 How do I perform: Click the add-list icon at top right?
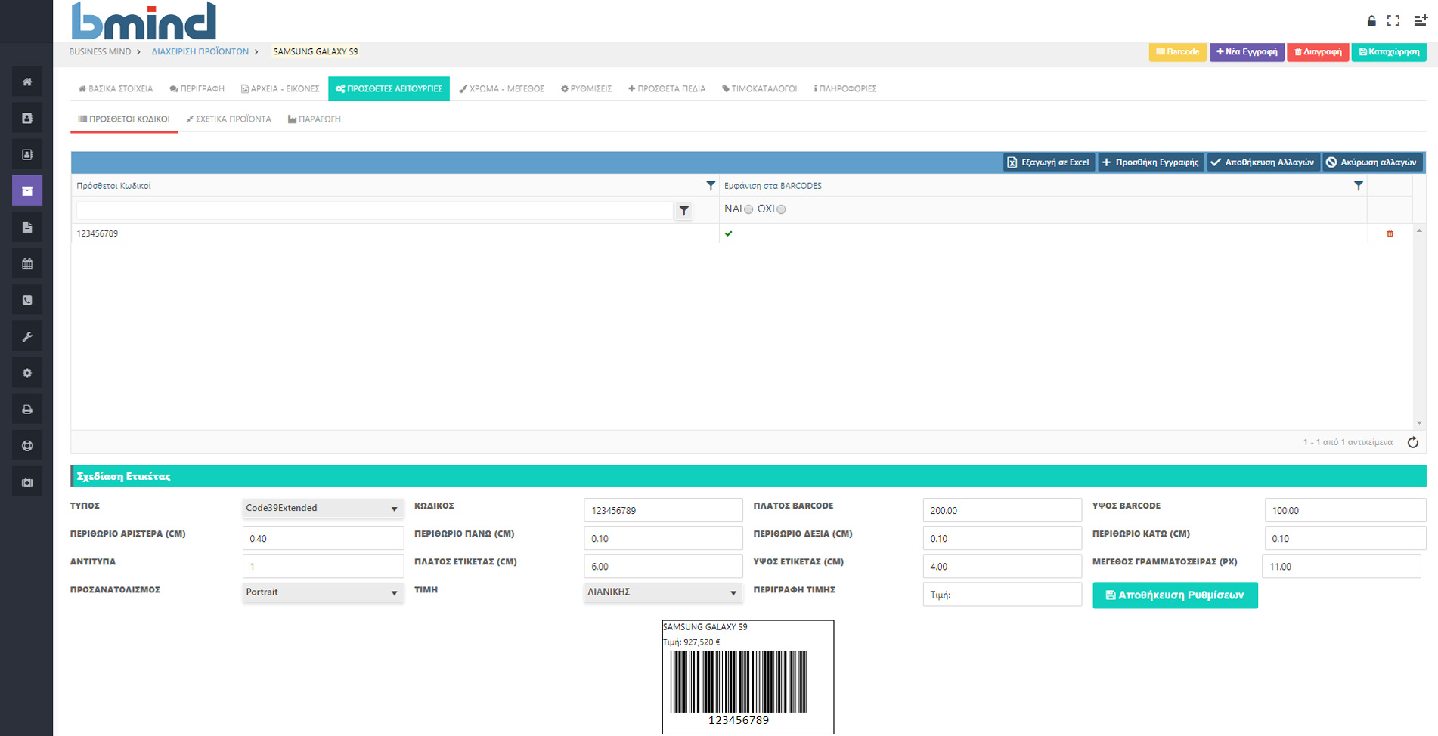(x=1421, y=20)
